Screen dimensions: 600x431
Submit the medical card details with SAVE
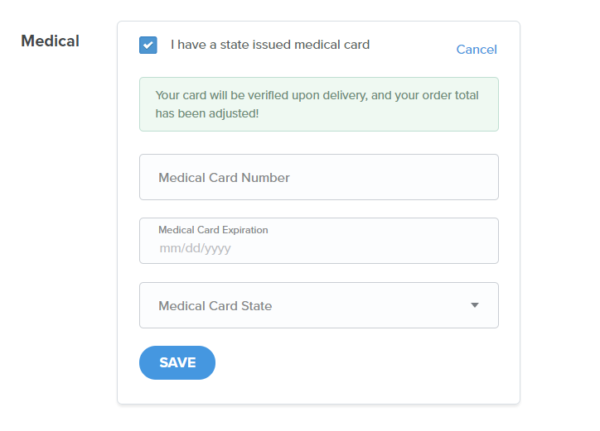(x=177, y=362)
